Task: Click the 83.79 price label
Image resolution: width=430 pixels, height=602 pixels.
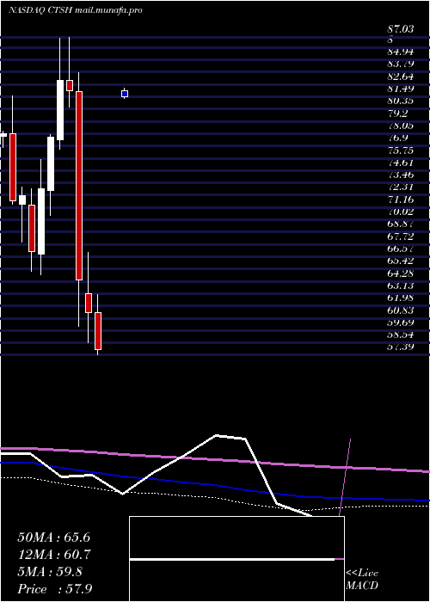Action: [401, 64]
